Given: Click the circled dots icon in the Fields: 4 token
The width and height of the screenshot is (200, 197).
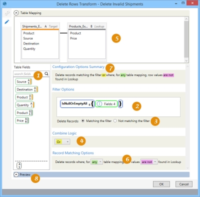Looking at the screenshot, I should [x=99, y=104].
